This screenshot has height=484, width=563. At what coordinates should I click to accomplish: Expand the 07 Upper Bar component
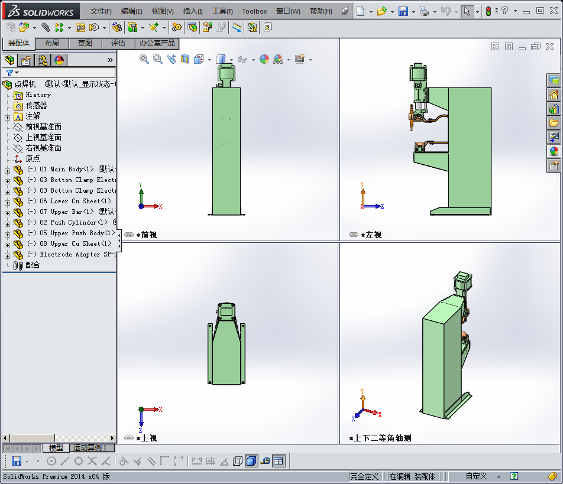click(x=7, y=213)
